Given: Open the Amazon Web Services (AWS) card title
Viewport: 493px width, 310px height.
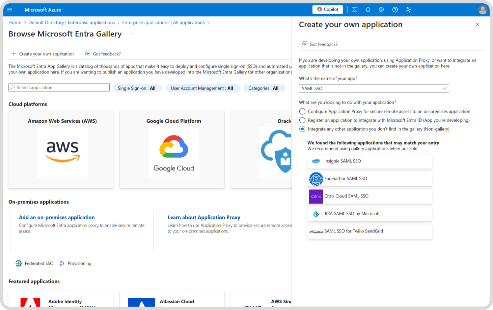Looking at the screenshot, I should pos(62,121).
